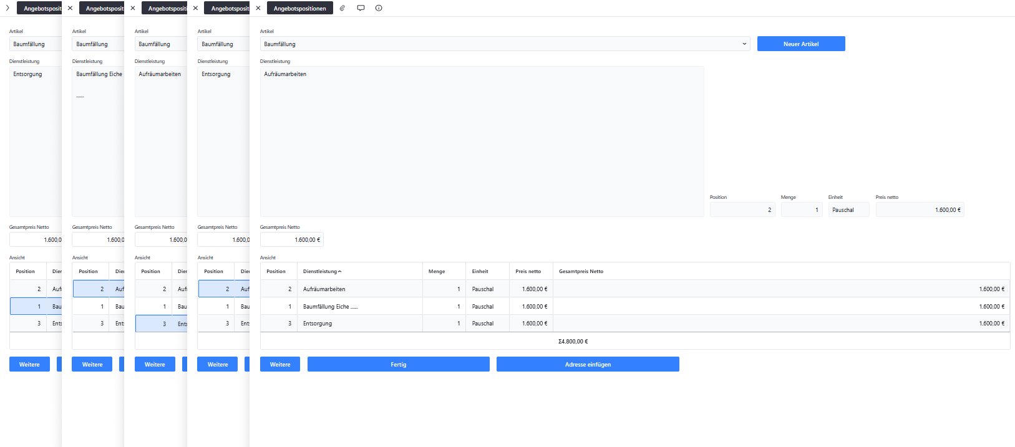Select highlighted row 1 in the leftmost background panel
Viewport: 1015px width, 447px height.
36,306
